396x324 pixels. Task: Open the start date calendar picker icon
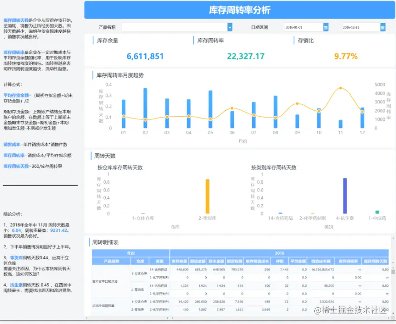click(x=326, y=27)
